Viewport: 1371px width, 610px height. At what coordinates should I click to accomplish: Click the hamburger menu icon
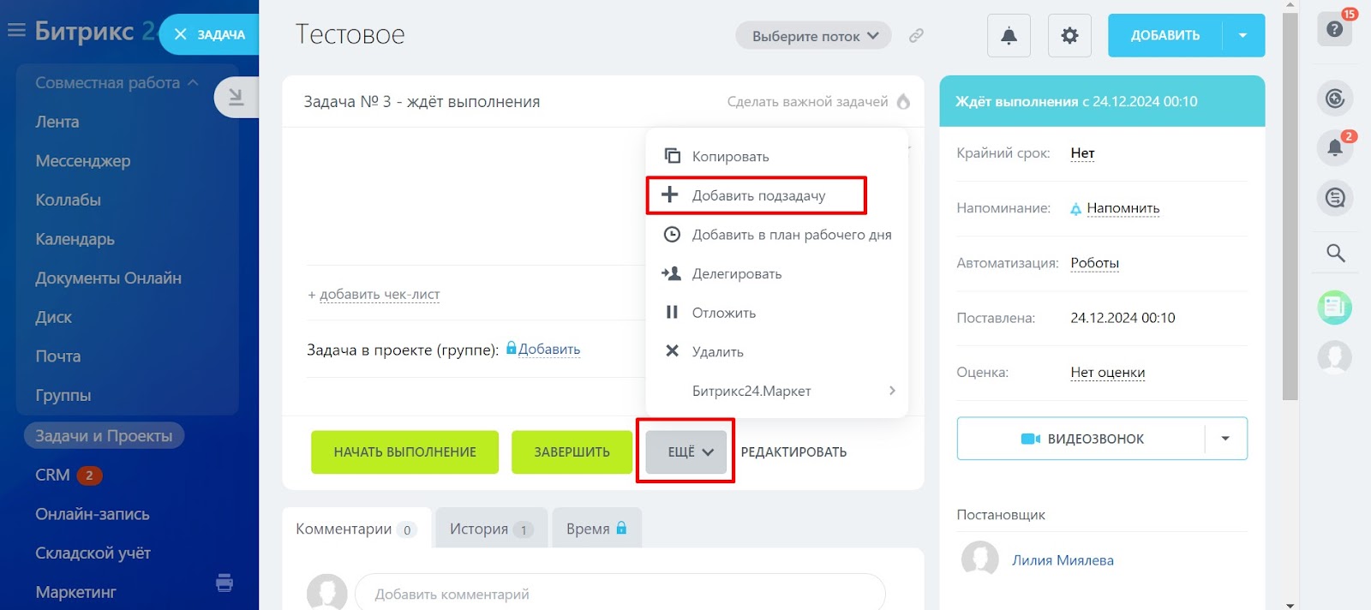(15, 32)
